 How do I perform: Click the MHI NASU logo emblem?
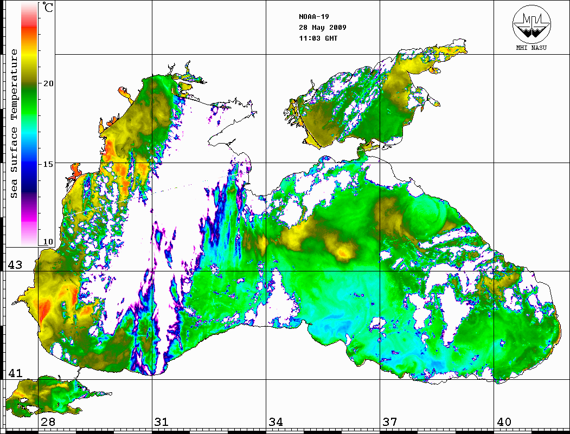pyautogui.click(x=531, y=24)
